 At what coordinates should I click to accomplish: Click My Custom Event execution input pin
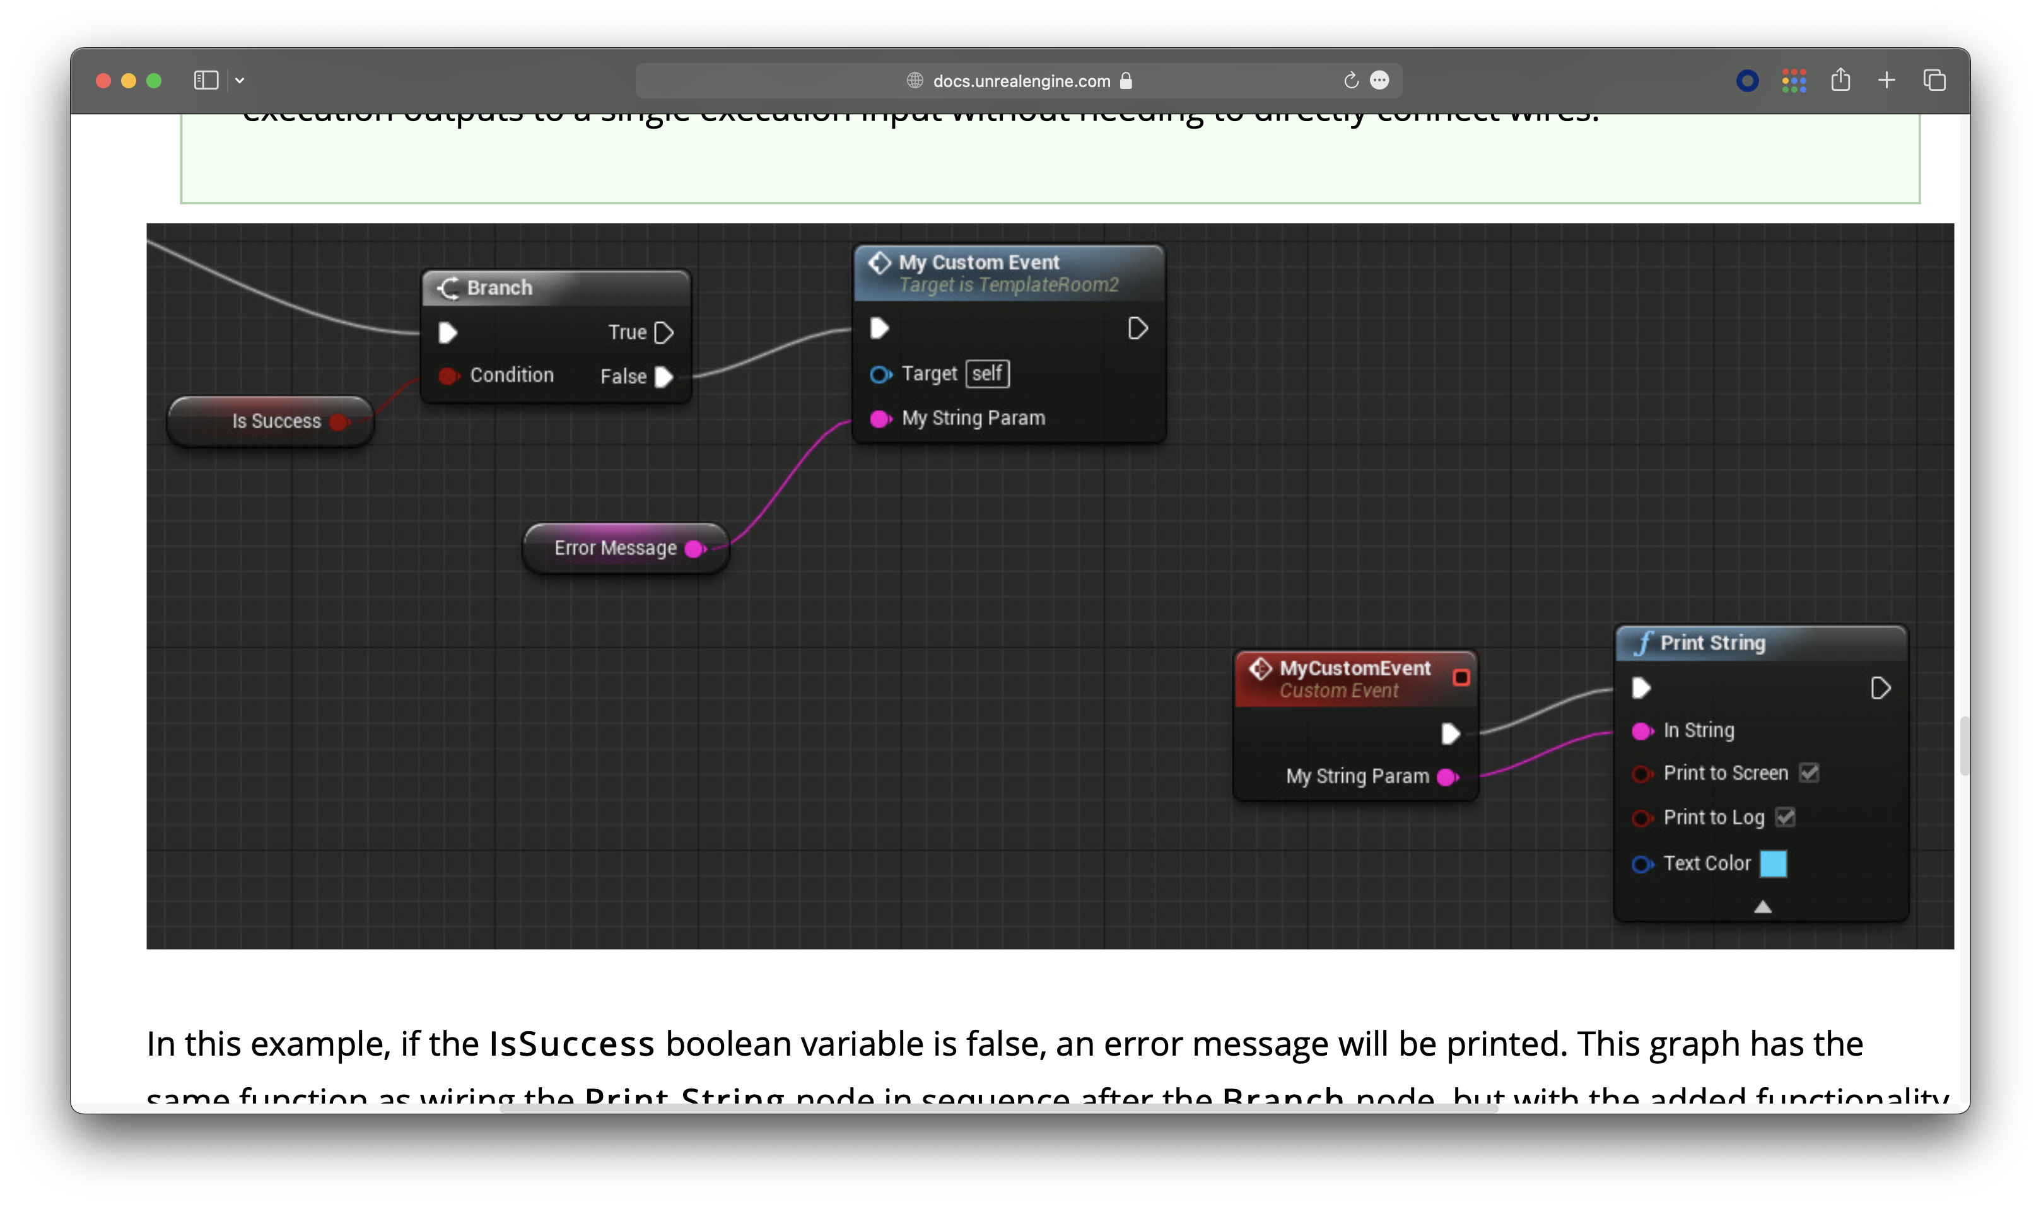tap(879, 329)
